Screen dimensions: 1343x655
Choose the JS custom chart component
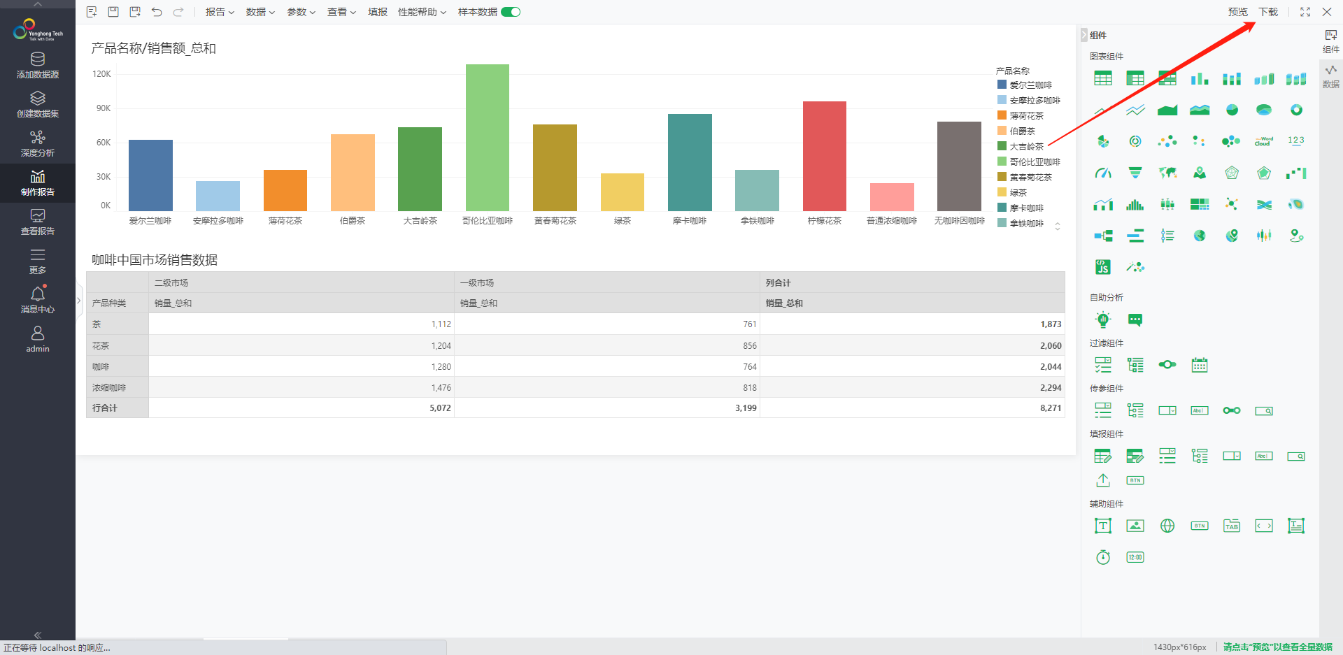point(1103,267)
